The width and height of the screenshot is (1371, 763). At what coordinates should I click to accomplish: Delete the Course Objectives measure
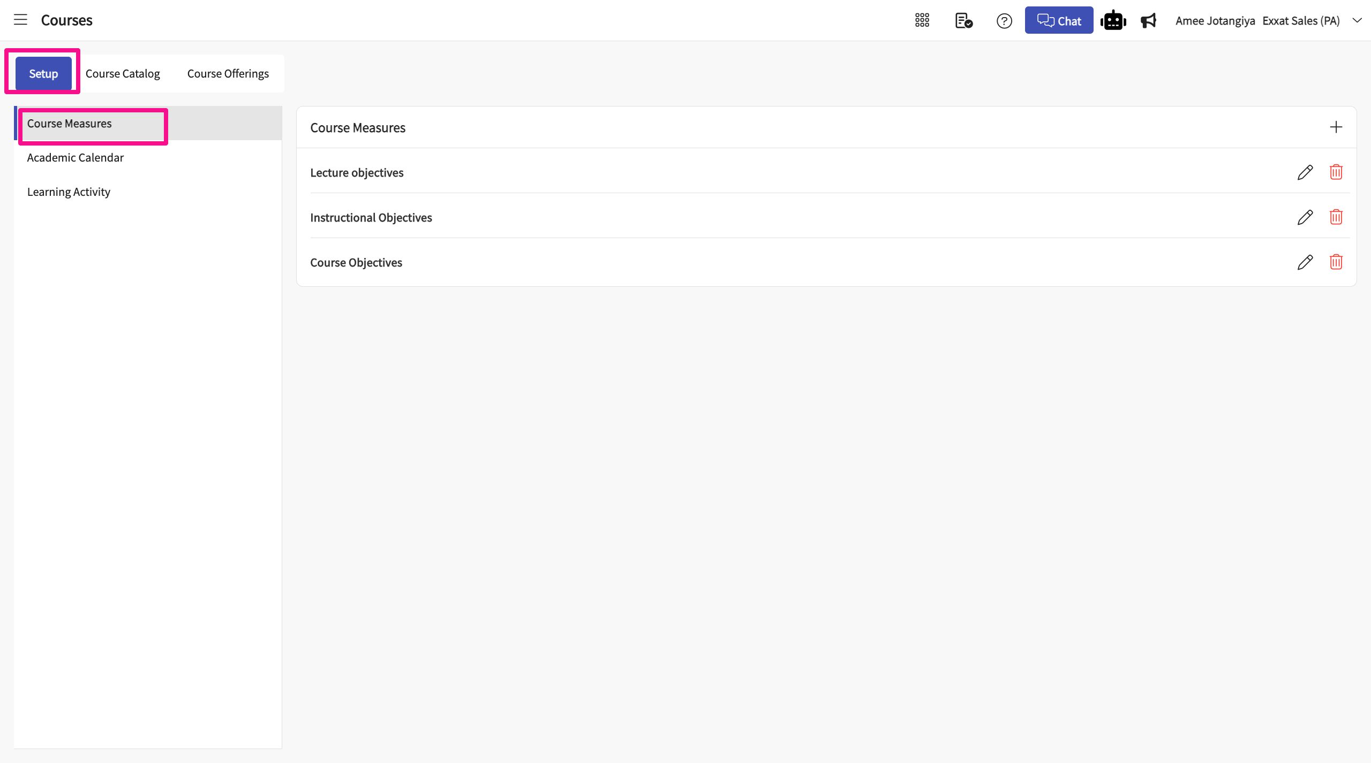tap(1336, 262)
